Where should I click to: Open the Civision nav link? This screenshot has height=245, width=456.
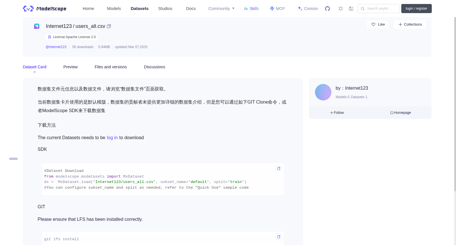pos(308,9)
